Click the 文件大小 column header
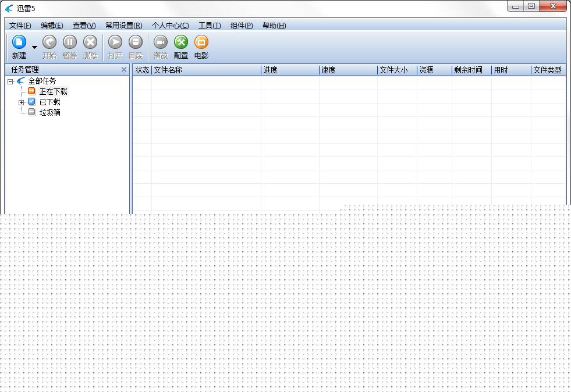571x392 pixels. pyautogui.click(x=396, y=70)
